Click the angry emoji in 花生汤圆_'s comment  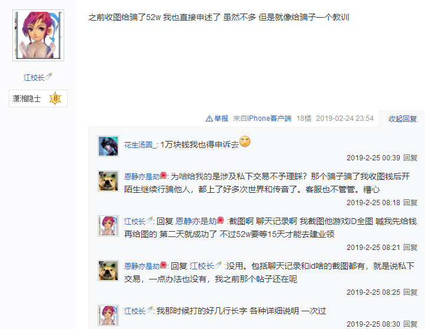[x=245, y=141]
